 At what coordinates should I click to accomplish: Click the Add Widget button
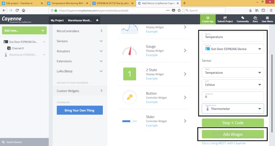[x=233, y=134]
